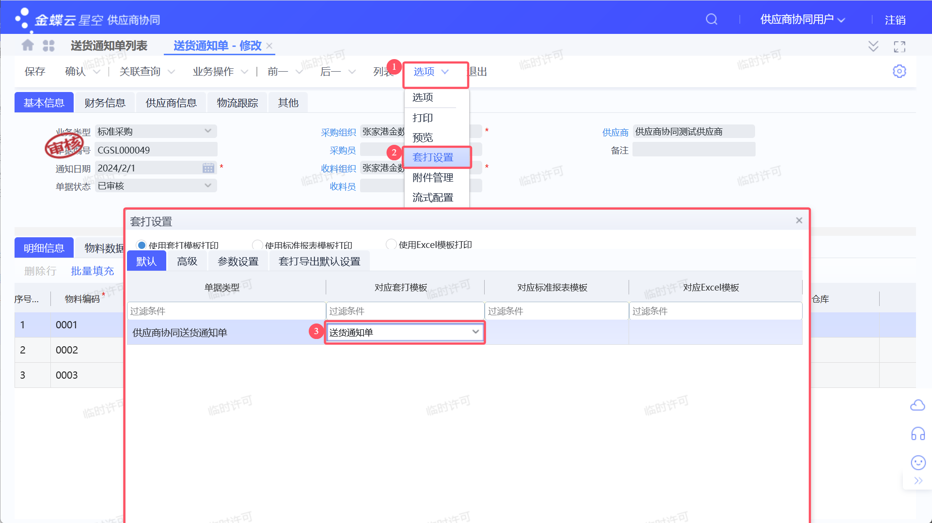932x523 pixels.
Task: Select the 默认 tab in dialog
Action: point(146,261)
